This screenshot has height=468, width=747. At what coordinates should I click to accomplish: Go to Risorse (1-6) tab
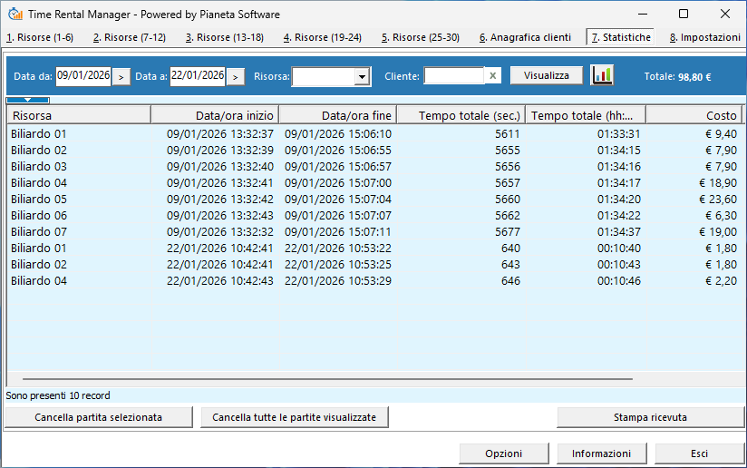39,37
